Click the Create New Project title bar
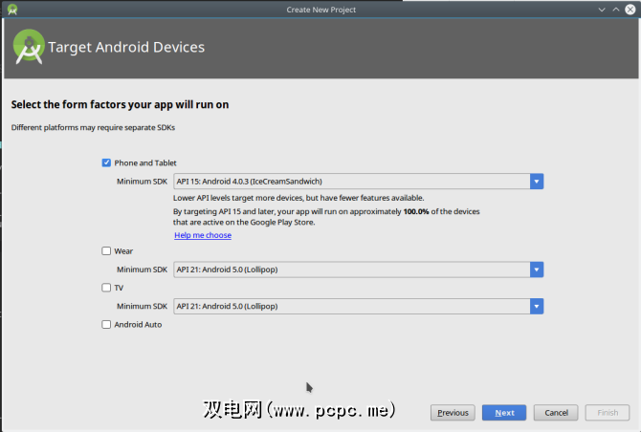The width and height of the screenshot is (641, 432). tap(320, 10)
